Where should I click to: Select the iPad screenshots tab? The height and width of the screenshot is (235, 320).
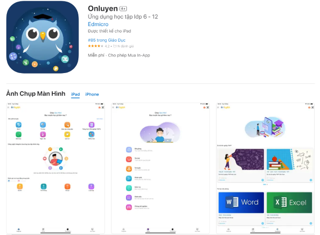click(75, 94)
